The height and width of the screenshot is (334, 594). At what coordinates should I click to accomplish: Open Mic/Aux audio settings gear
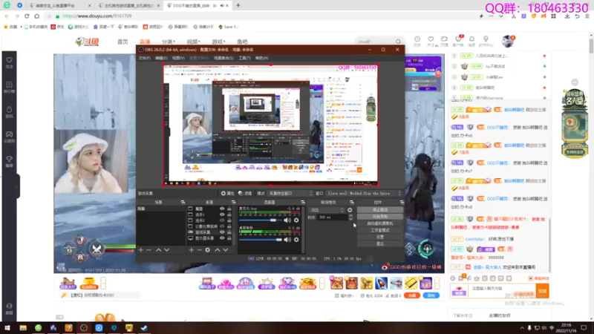296,220
